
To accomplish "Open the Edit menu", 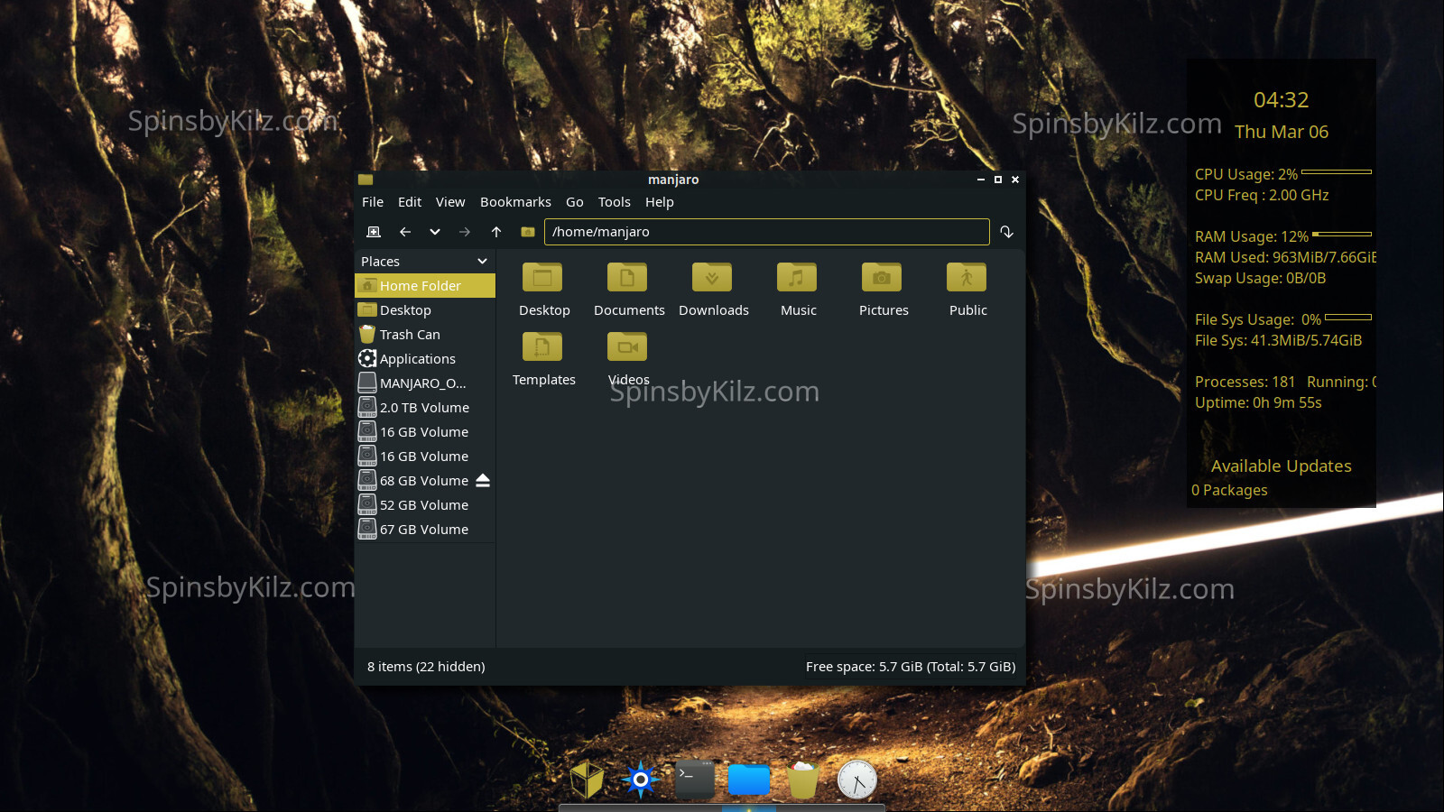I will 410,202.
